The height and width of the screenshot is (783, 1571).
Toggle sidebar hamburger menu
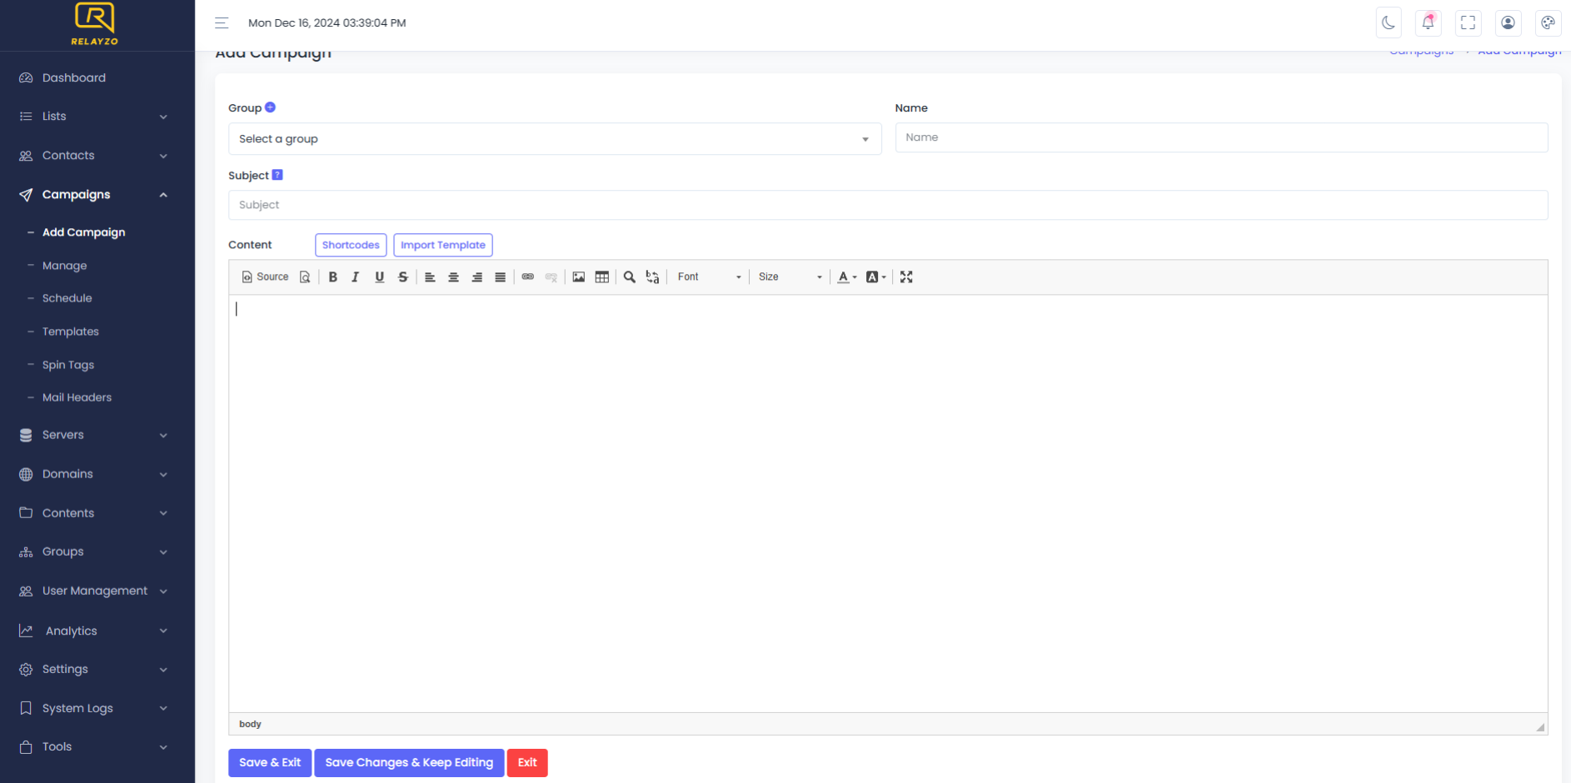coord(222,22)
